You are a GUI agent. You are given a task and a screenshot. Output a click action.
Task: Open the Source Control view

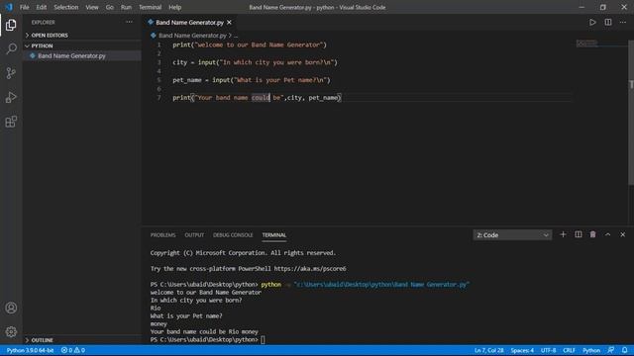11,73
